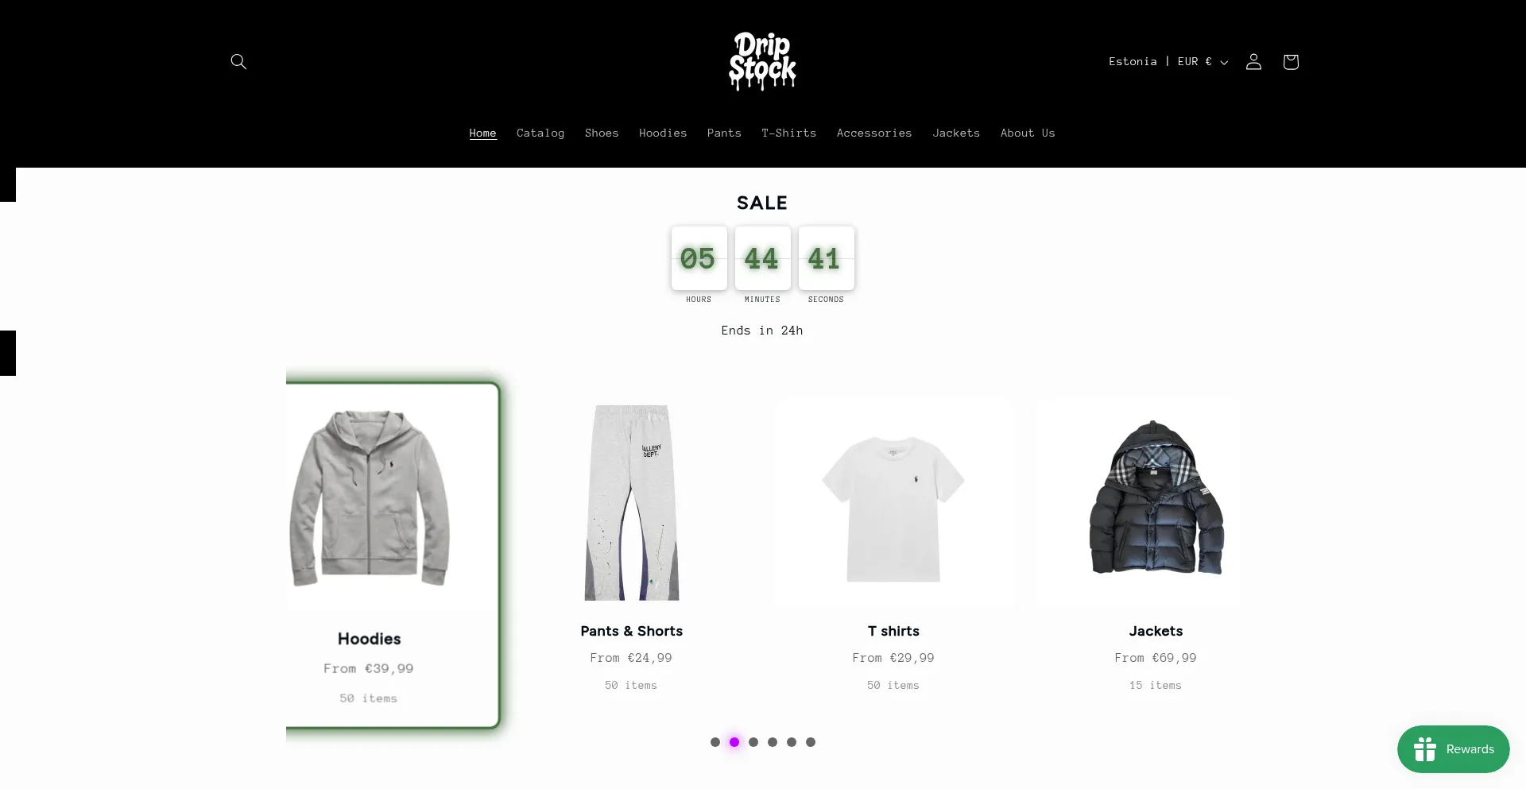Select the fourth carousel dot
Viewport: 1526px width, 789px height.
[x=773, y=742]
